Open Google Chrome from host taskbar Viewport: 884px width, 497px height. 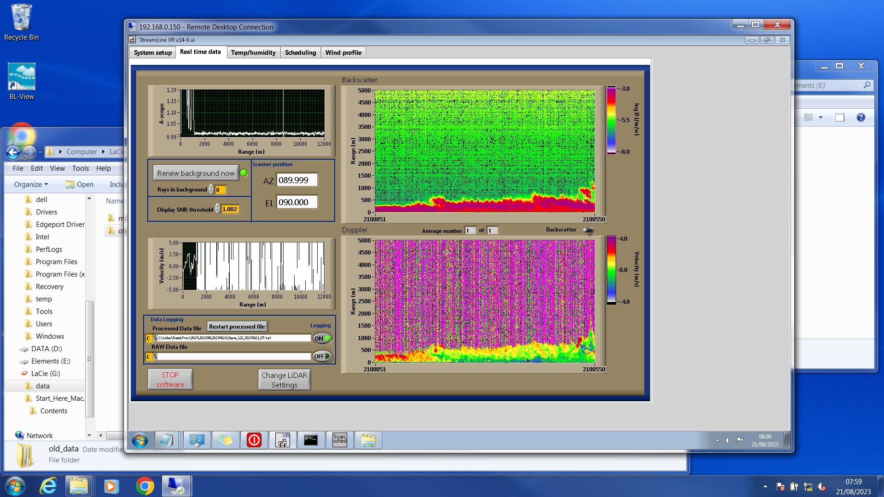(x=145, y=486)
